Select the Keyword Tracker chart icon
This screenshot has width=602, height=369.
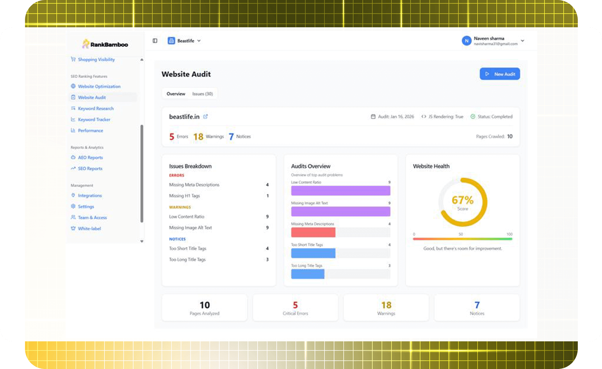[x=73, y=119]
